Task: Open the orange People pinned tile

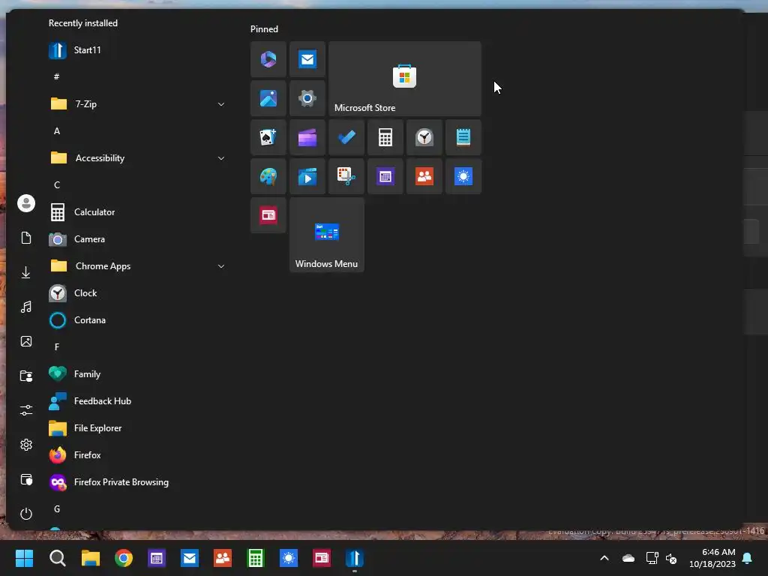Action: (x=424, y=176)
